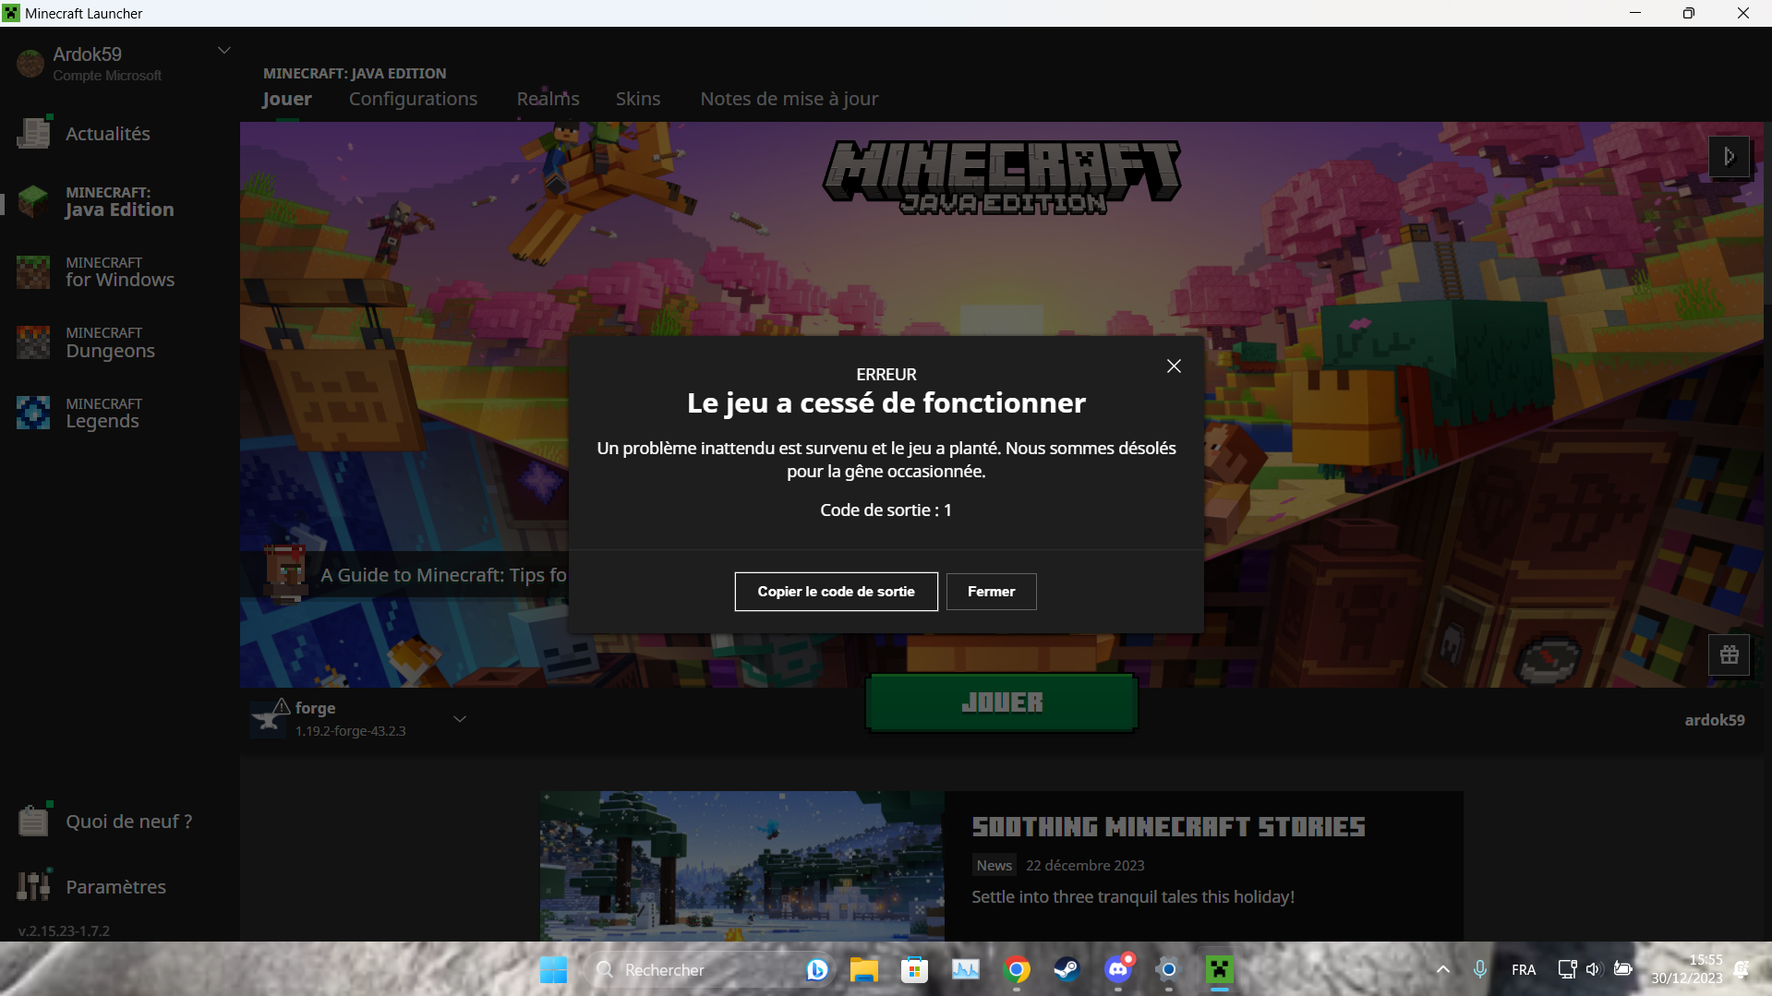Open the Windows Start menu
The height and width of the screenshot is (996, 1772).
553,970
